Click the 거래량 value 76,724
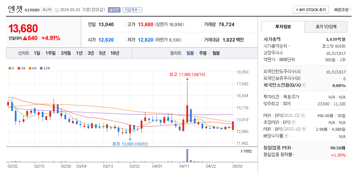Viewport: 354px width, 173px height. coord(226,24)
